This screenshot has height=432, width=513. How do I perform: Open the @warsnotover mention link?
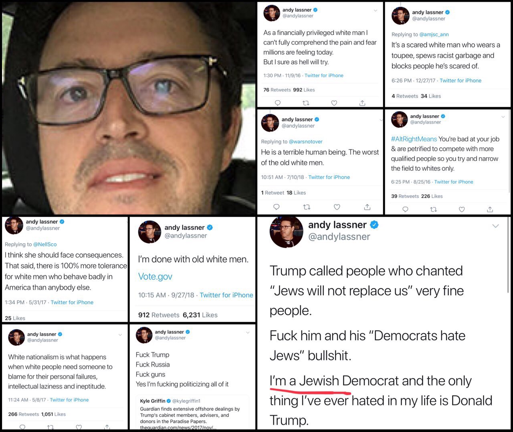[x=305, y=142]
